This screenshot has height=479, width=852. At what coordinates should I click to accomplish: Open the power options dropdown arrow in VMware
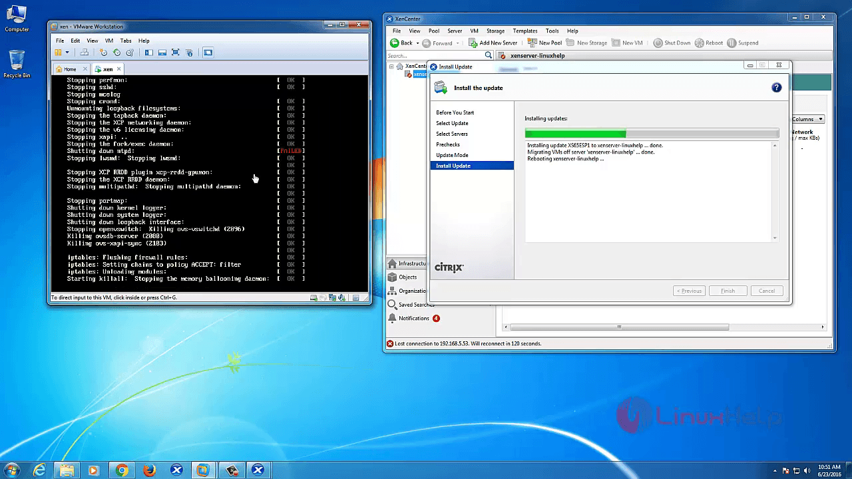67,53
